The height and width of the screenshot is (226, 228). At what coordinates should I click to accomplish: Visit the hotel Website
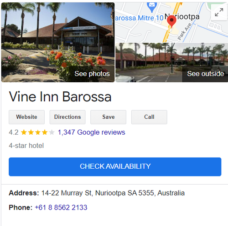pyautogui.click(x=26, y=117)
